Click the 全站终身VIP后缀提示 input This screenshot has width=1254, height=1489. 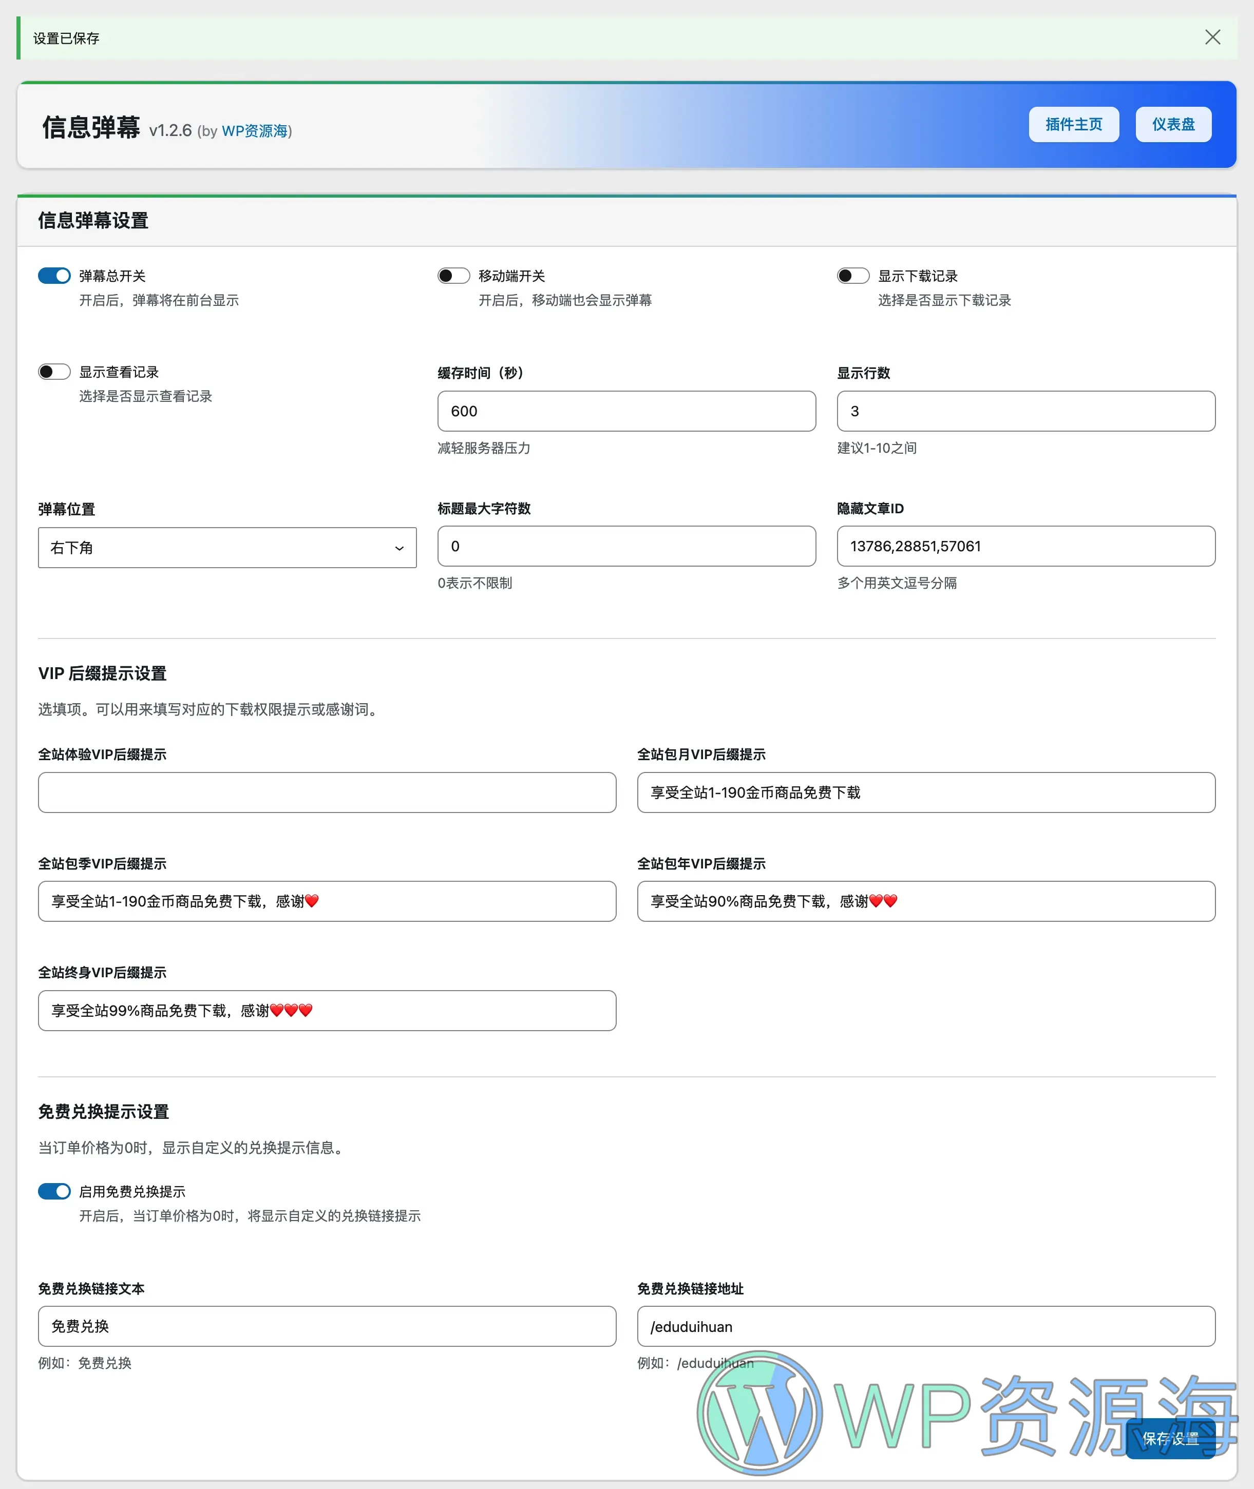click(x=326, y=1010)
